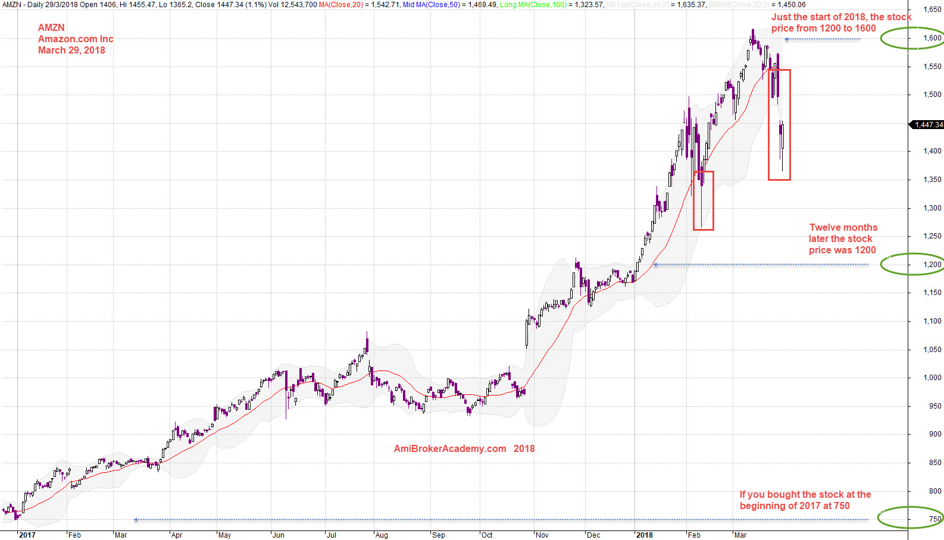Click the Jul label on time axis
The height and width of the screenshot is (540, 944).
[x=332, y=535]
